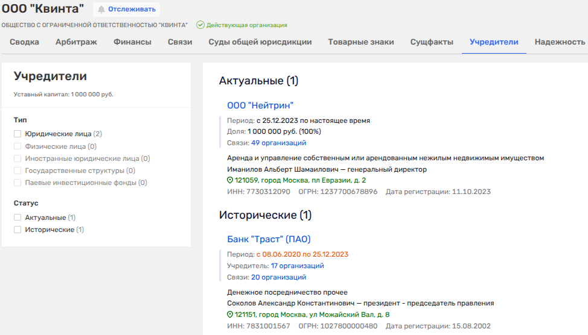
Task: Open the ООО "Нейтрин" company link
Action: [x=260, y=105]
